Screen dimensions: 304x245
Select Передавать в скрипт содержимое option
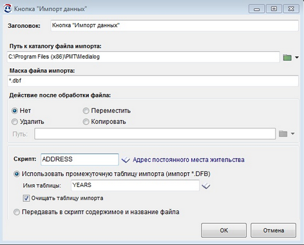coord(17,212)
